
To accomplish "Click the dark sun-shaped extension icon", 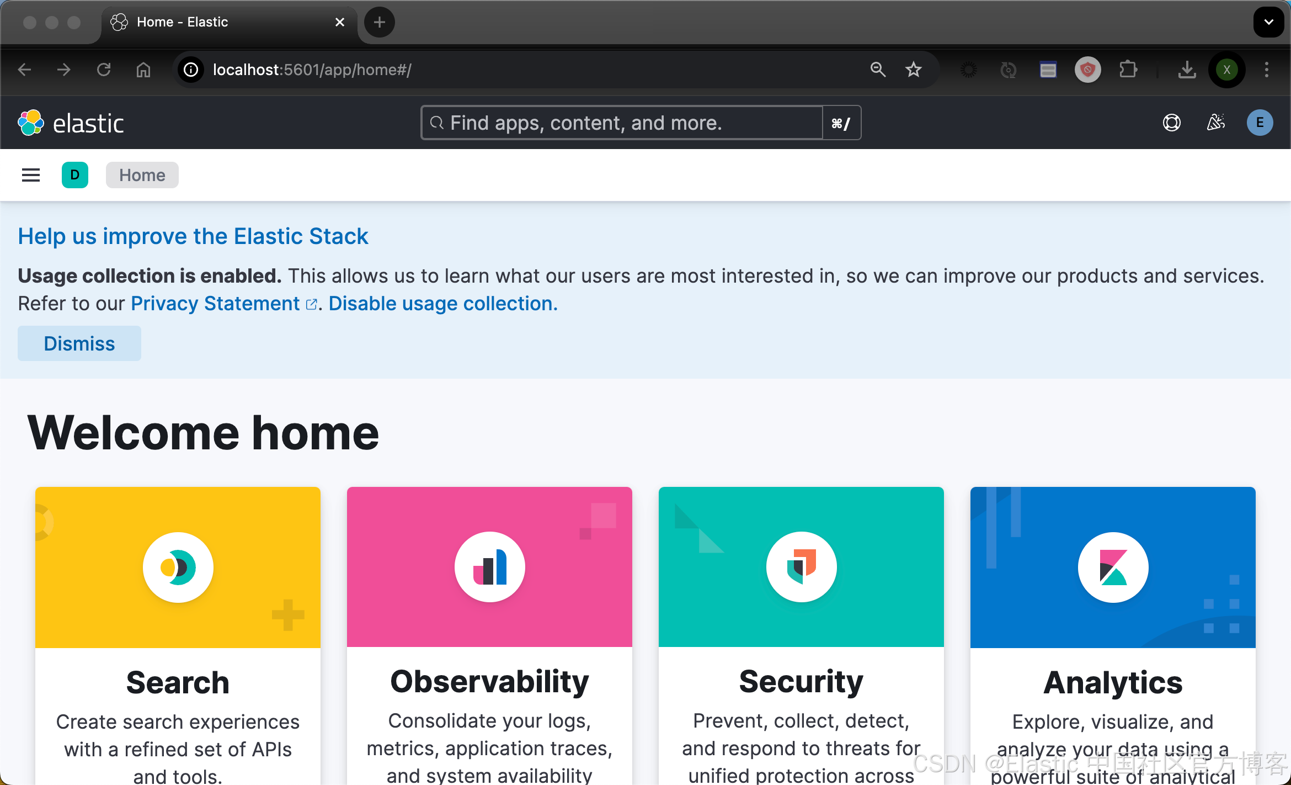I will (x=969, y=70).
